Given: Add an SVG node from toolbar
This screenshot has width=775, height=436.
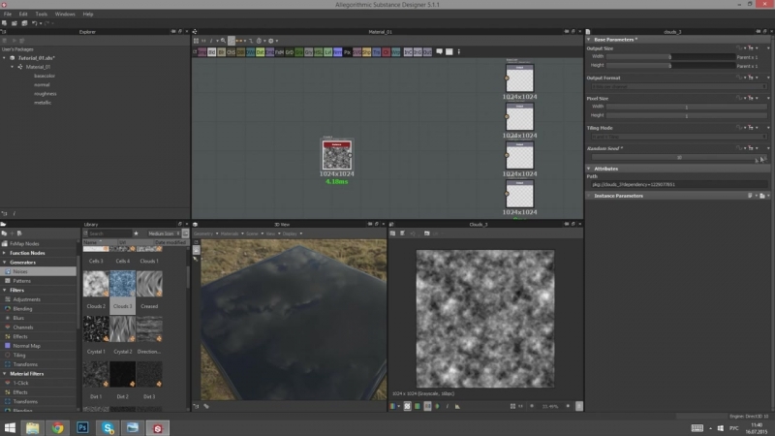Looking at the screenshot, I should tap(356, 52).
